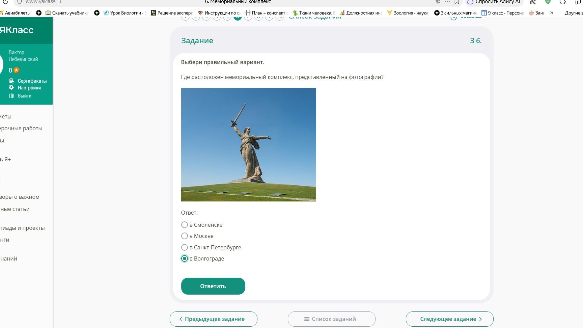Click the orange star points icon
The height and width of the screenshot is (328, 583).
pyautogui.click(x=17, y=70)
